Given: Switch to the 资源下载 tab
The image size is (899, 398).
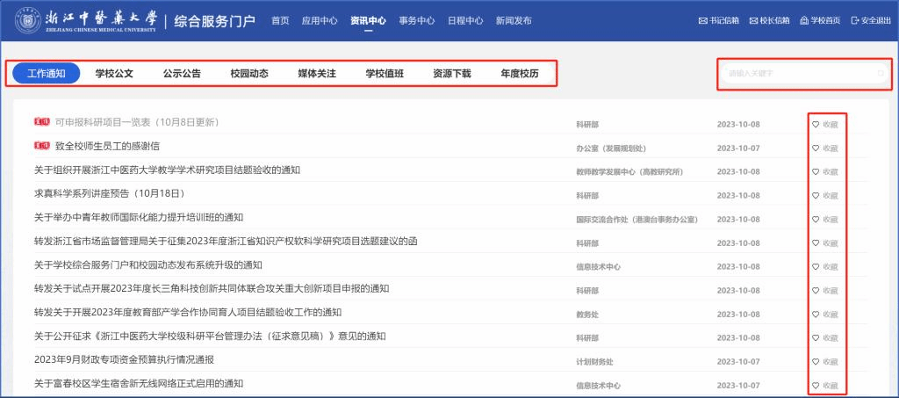Looking at the screenshot, I should (x=451, y=74).
